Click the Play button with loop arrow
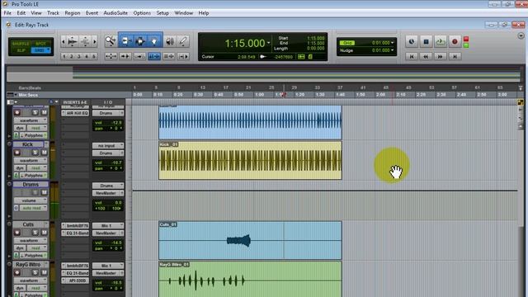This screenshot has height=297, width=528. [x=440, y=42]
